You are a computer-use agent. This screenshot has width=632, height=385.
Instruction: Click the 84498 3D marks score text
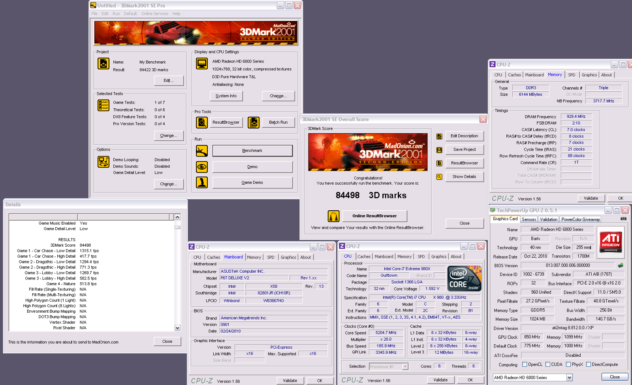click(371, 195)
